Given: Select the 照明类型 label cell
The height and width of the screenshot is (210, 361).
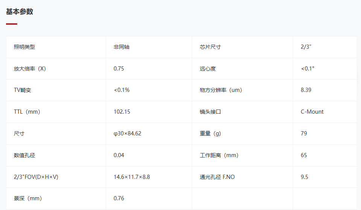Looking at the screenshot, I should (x=56, y=47).
